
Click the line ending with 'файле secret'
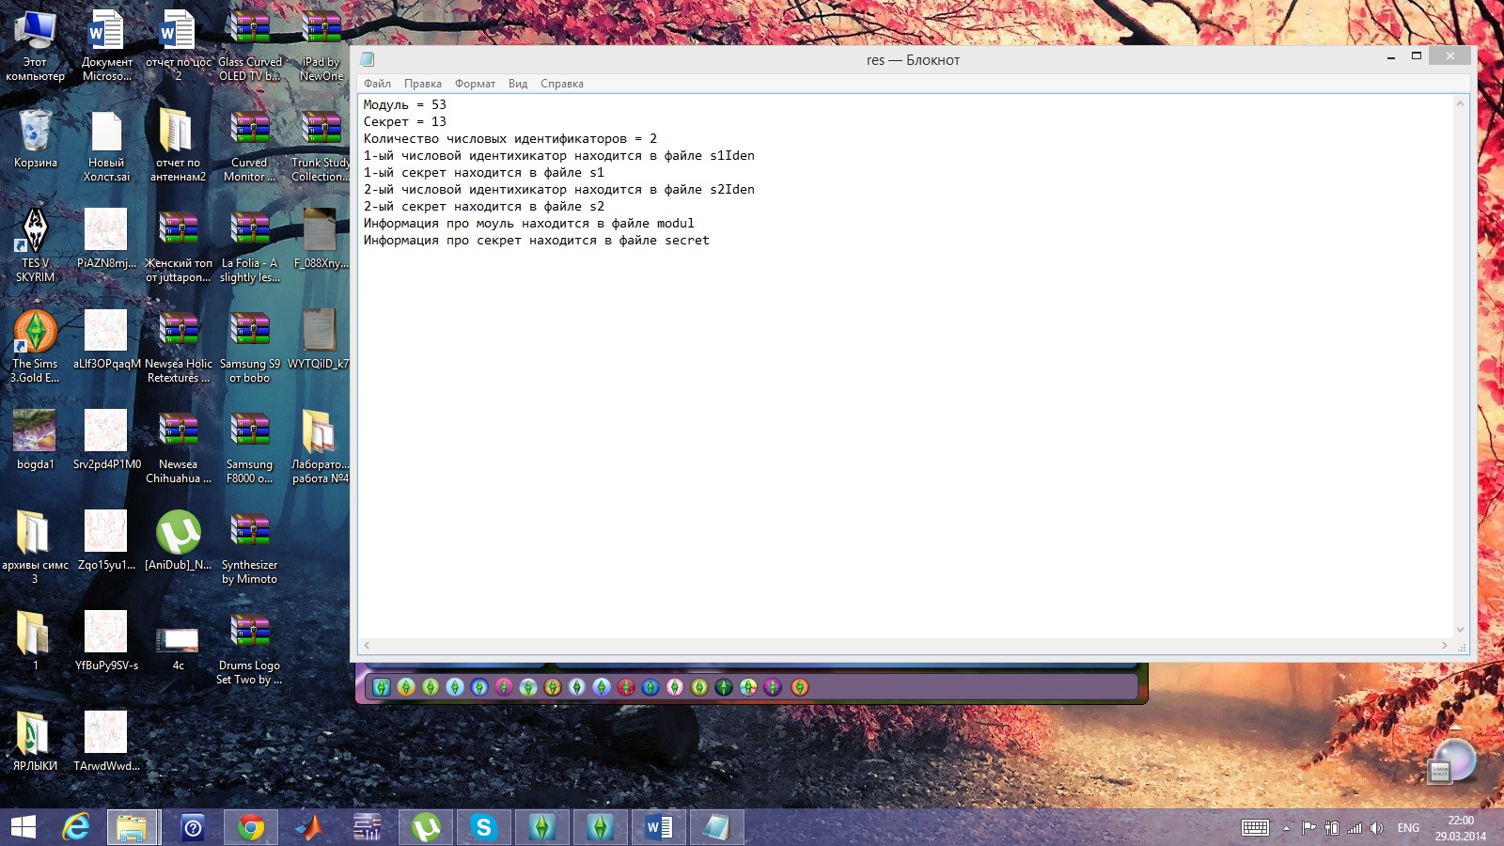[537, 240]
